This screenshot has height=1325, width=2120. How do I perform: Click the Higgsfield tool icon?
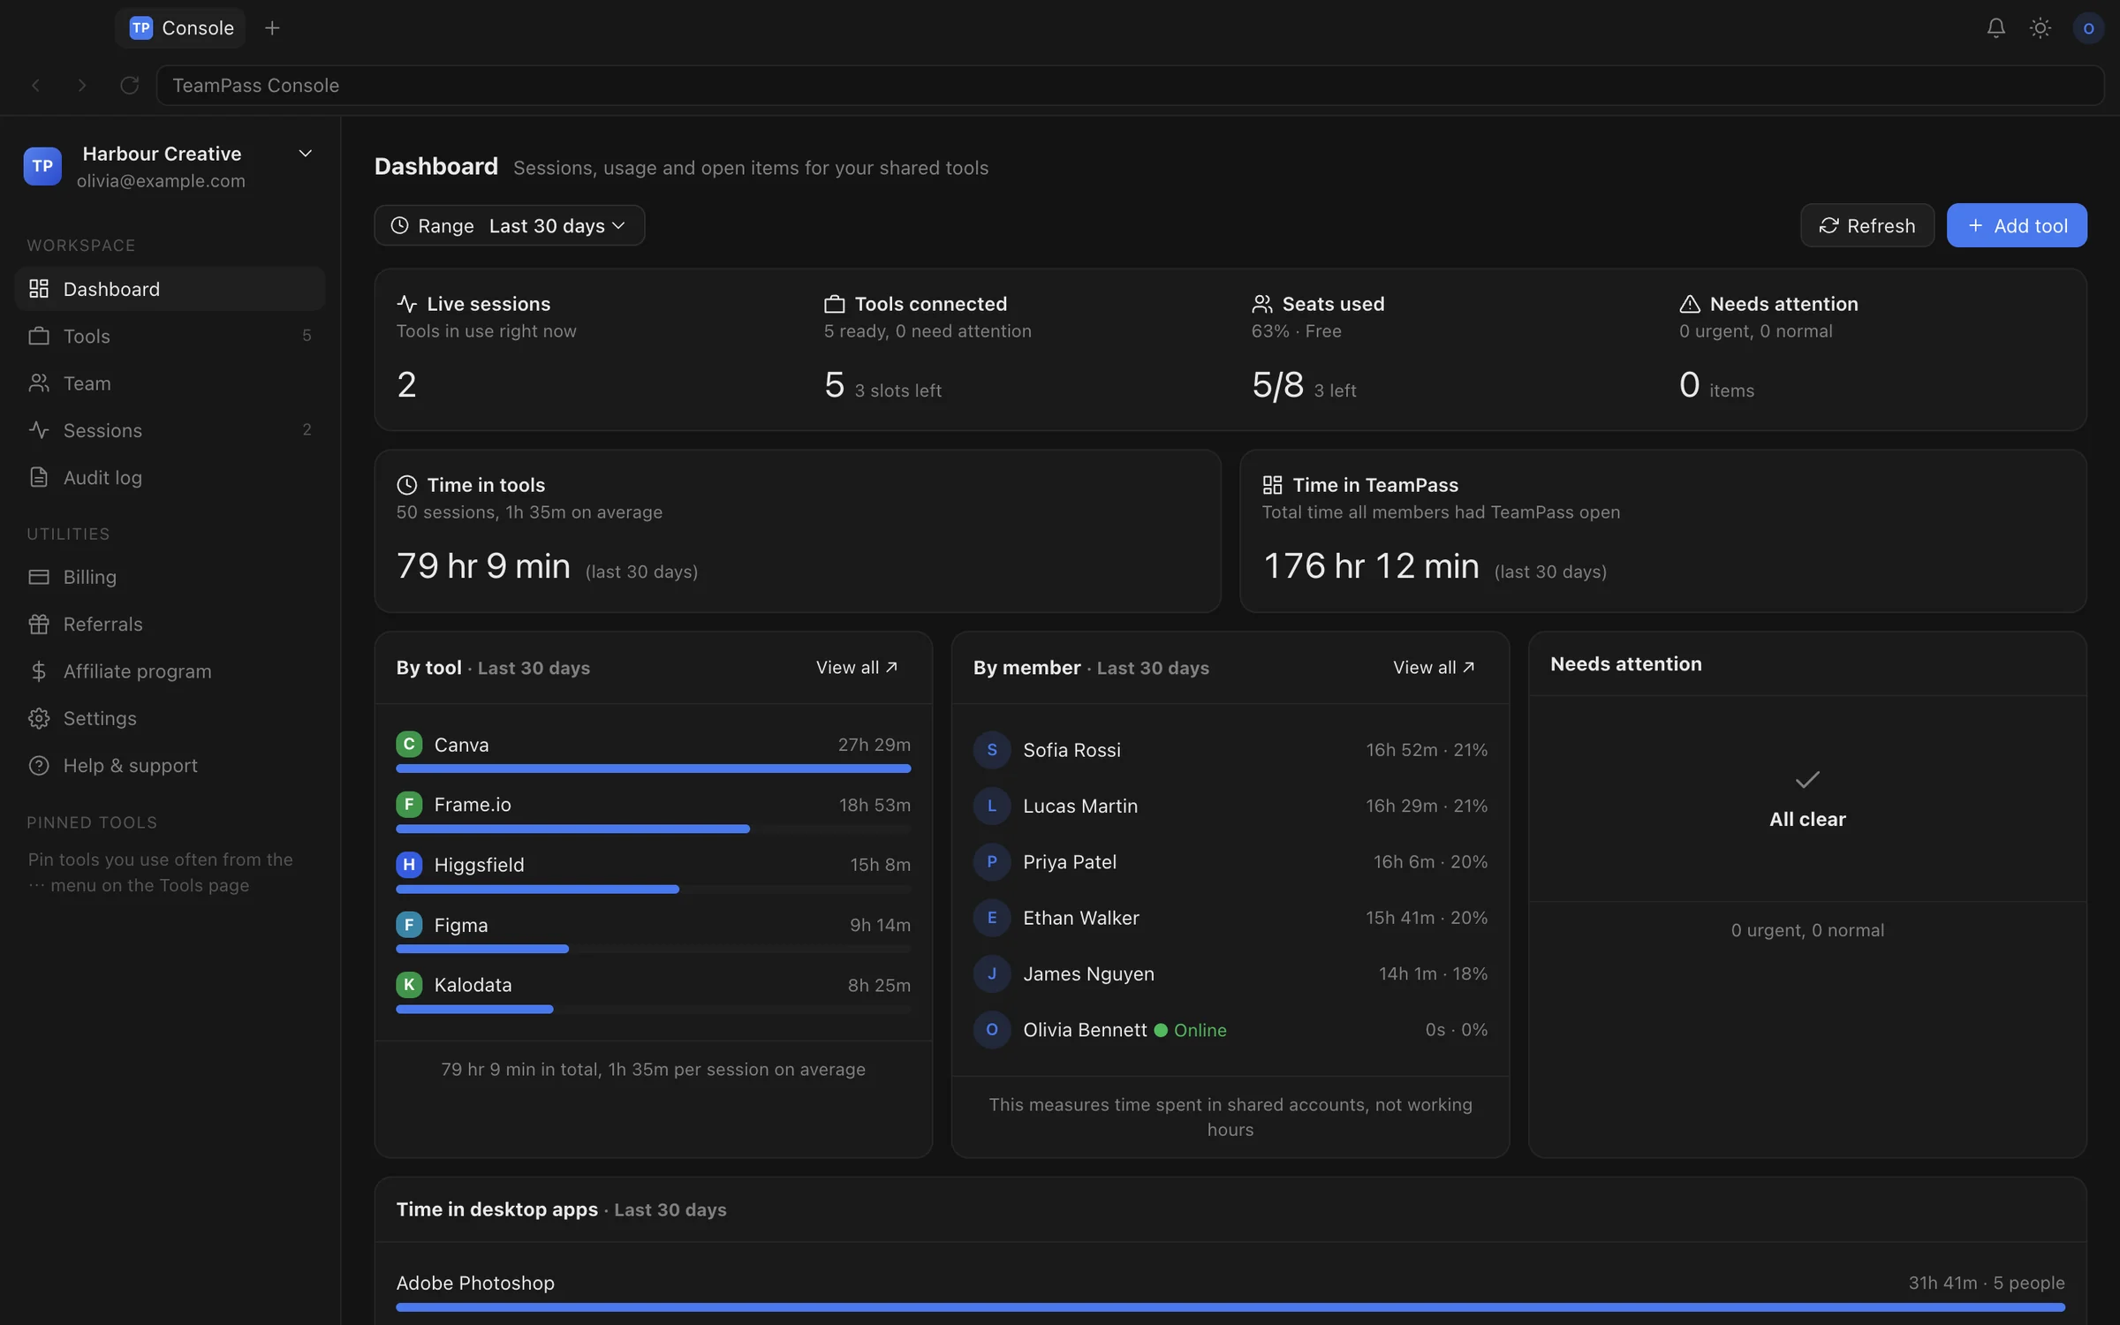pos(409,864)
